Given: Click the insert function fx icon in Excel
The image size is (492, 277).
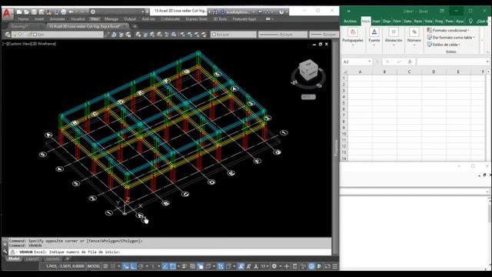Looking at the screenshot, I should coord(410,62).
